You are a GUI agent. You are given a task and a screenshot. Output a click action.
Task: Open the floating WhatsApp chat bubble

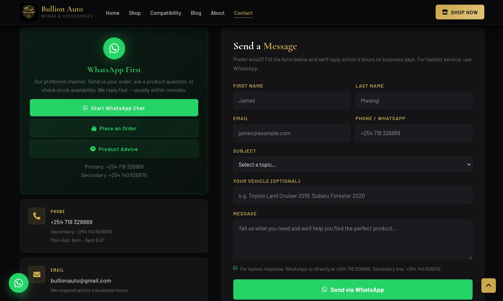(18, 283)
